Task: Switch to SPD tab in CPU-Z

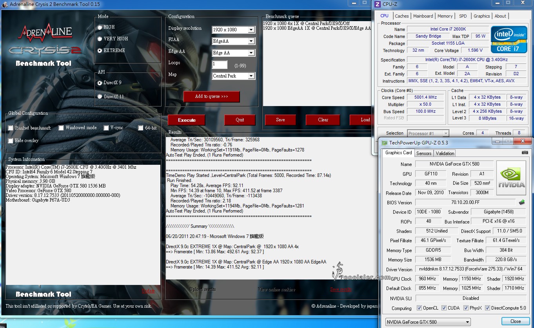Action: point(463,16)
